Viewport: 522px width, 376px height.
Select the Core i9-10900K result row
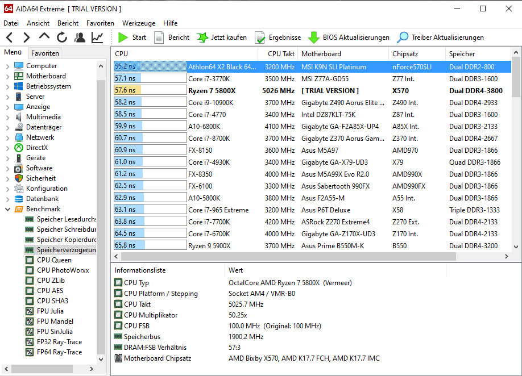[x=210, y=103]
